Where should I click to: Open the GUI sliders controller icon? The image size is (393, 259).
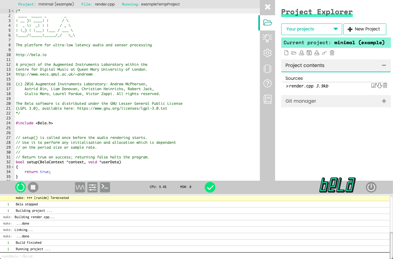tap(92, 187)
